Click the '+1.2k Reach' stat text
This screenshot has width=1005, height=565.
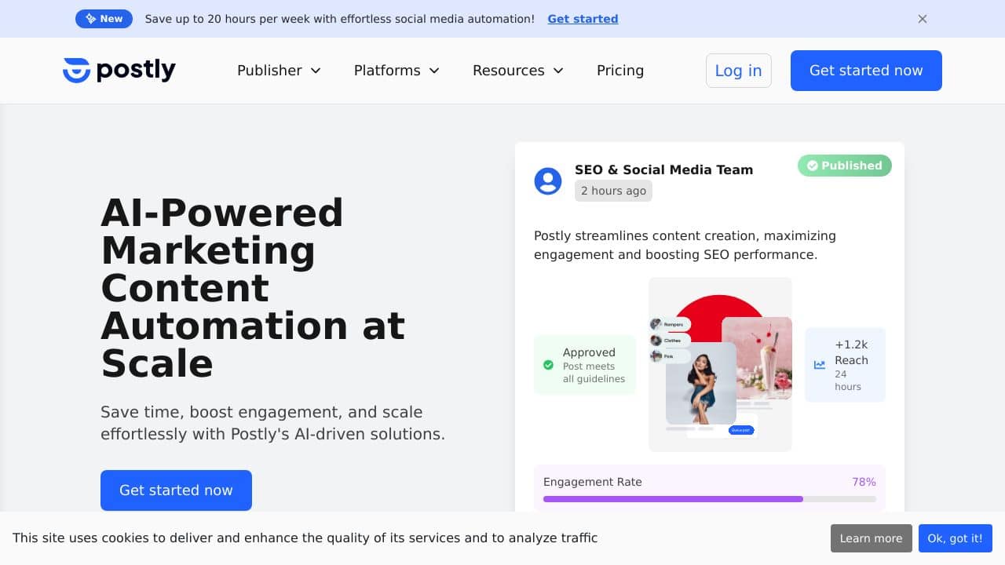(x=851, y=352)
